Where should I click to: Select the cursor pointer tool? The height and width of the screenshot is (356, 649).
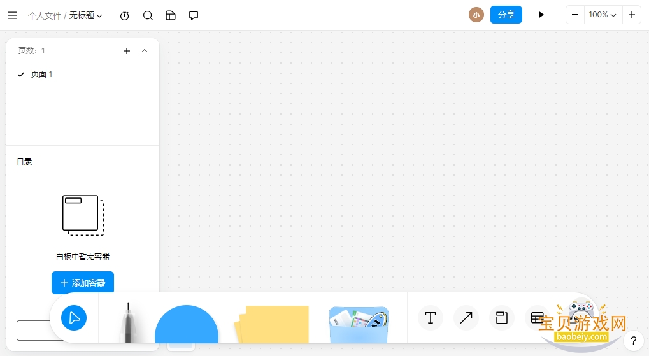[x=74, y=318]
